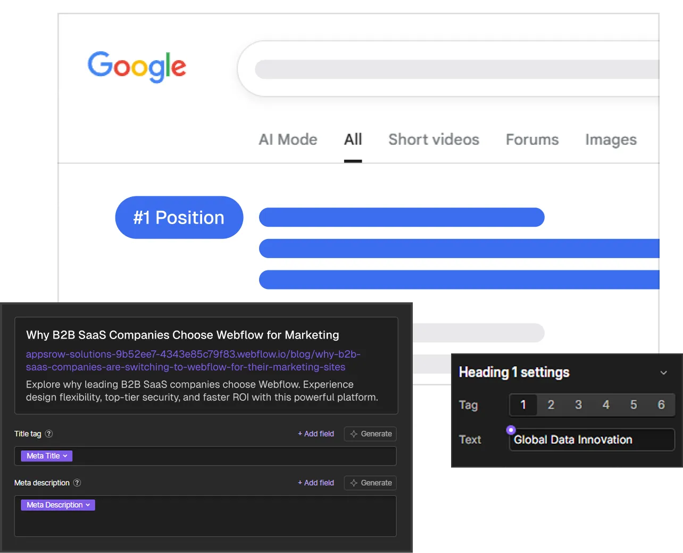Select heading tag 5
Screen dimensions: 683x553
click(634, 405)
